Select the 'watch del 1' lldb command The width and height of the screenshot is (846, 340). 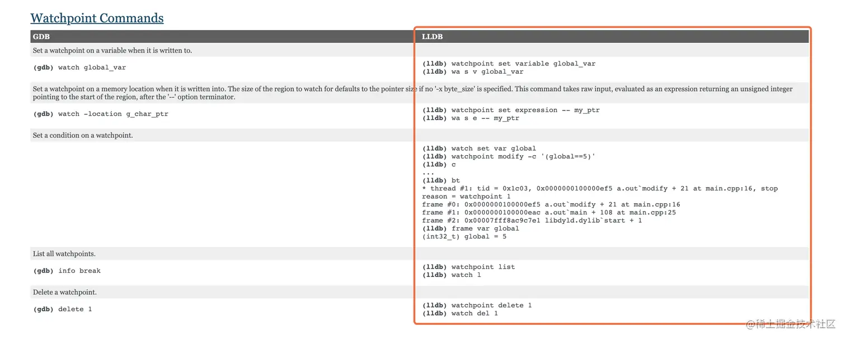coord(460,313)
